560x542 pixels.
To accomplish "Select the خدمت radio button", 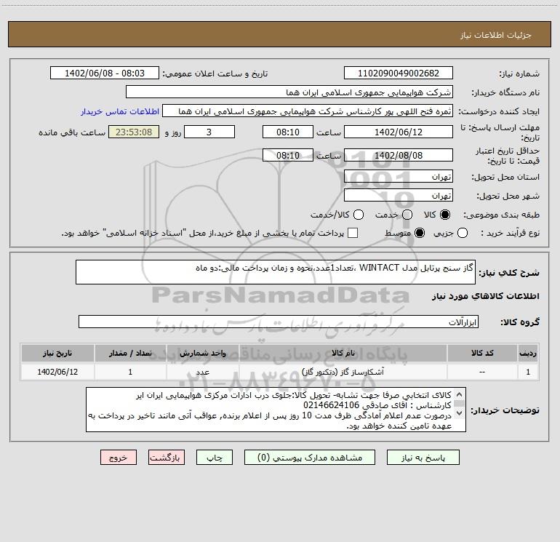I will click(407, 215).
